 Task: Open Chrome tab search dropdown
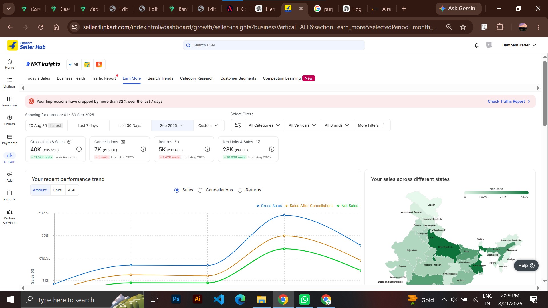[x=9, y=9]
